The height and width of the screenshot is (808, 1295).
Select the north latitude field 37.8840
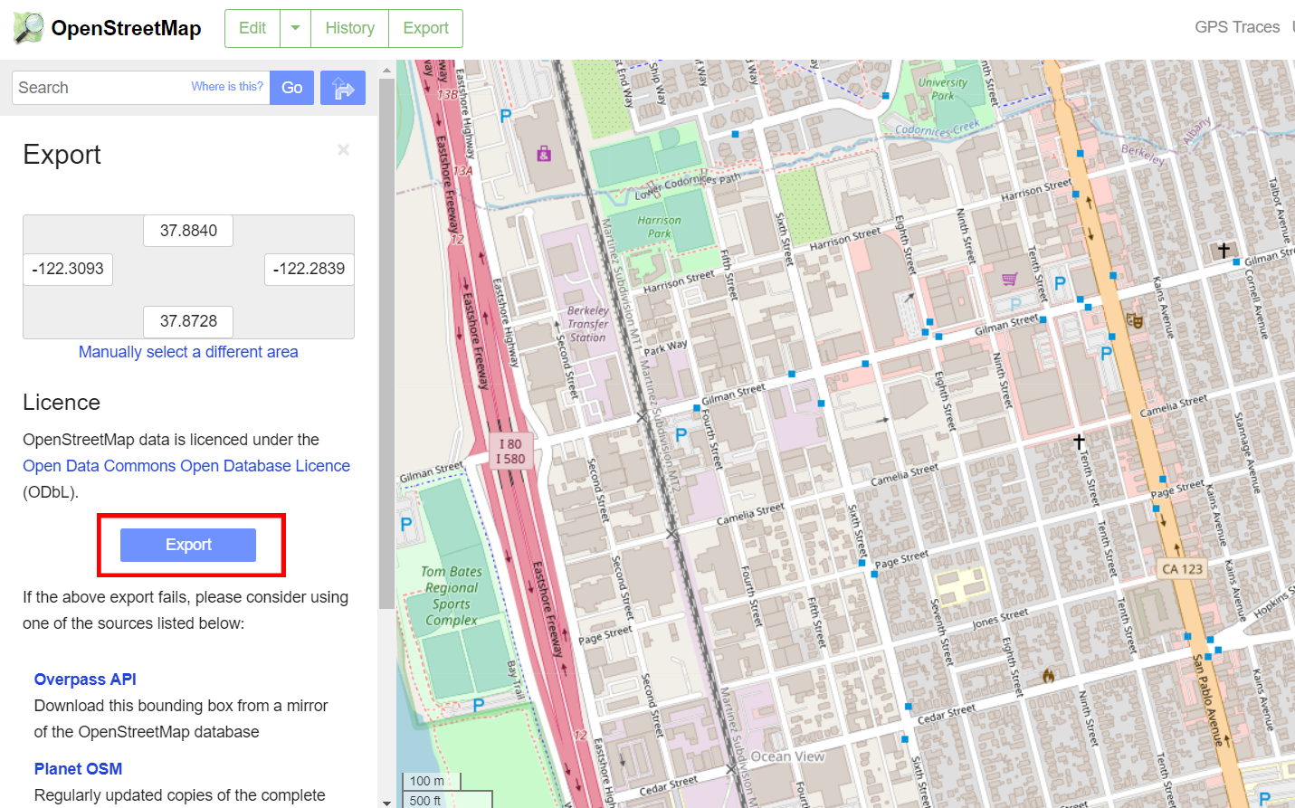188,231
